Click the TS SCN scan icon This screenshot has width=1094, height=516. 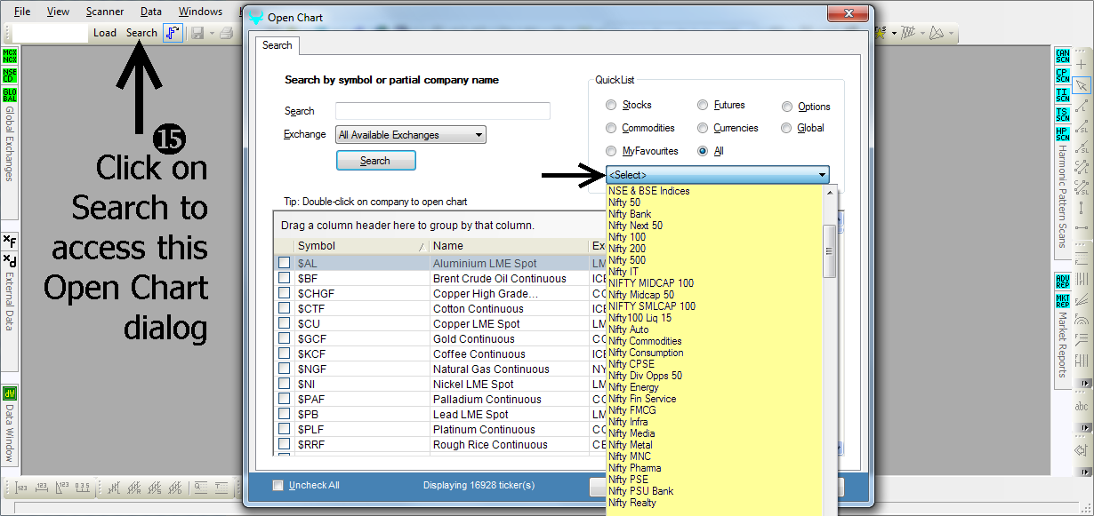[x=1063, y=115]
